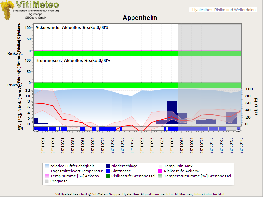The height and width of the screenshot is (197, 263).
Task: Click the VitiMeteo grape cluster logo
Action: pos(7,10)
